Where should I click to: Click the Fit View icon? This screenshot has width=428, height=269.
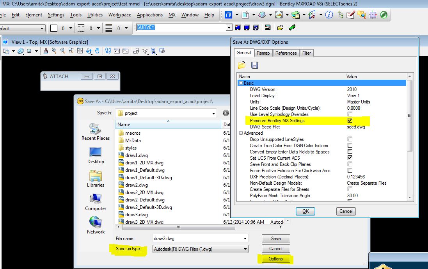pyautogui.click(x=80, y=51)
